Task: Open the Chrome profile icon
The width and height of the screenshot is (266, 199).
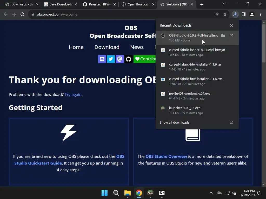Action: coord(252,15)
